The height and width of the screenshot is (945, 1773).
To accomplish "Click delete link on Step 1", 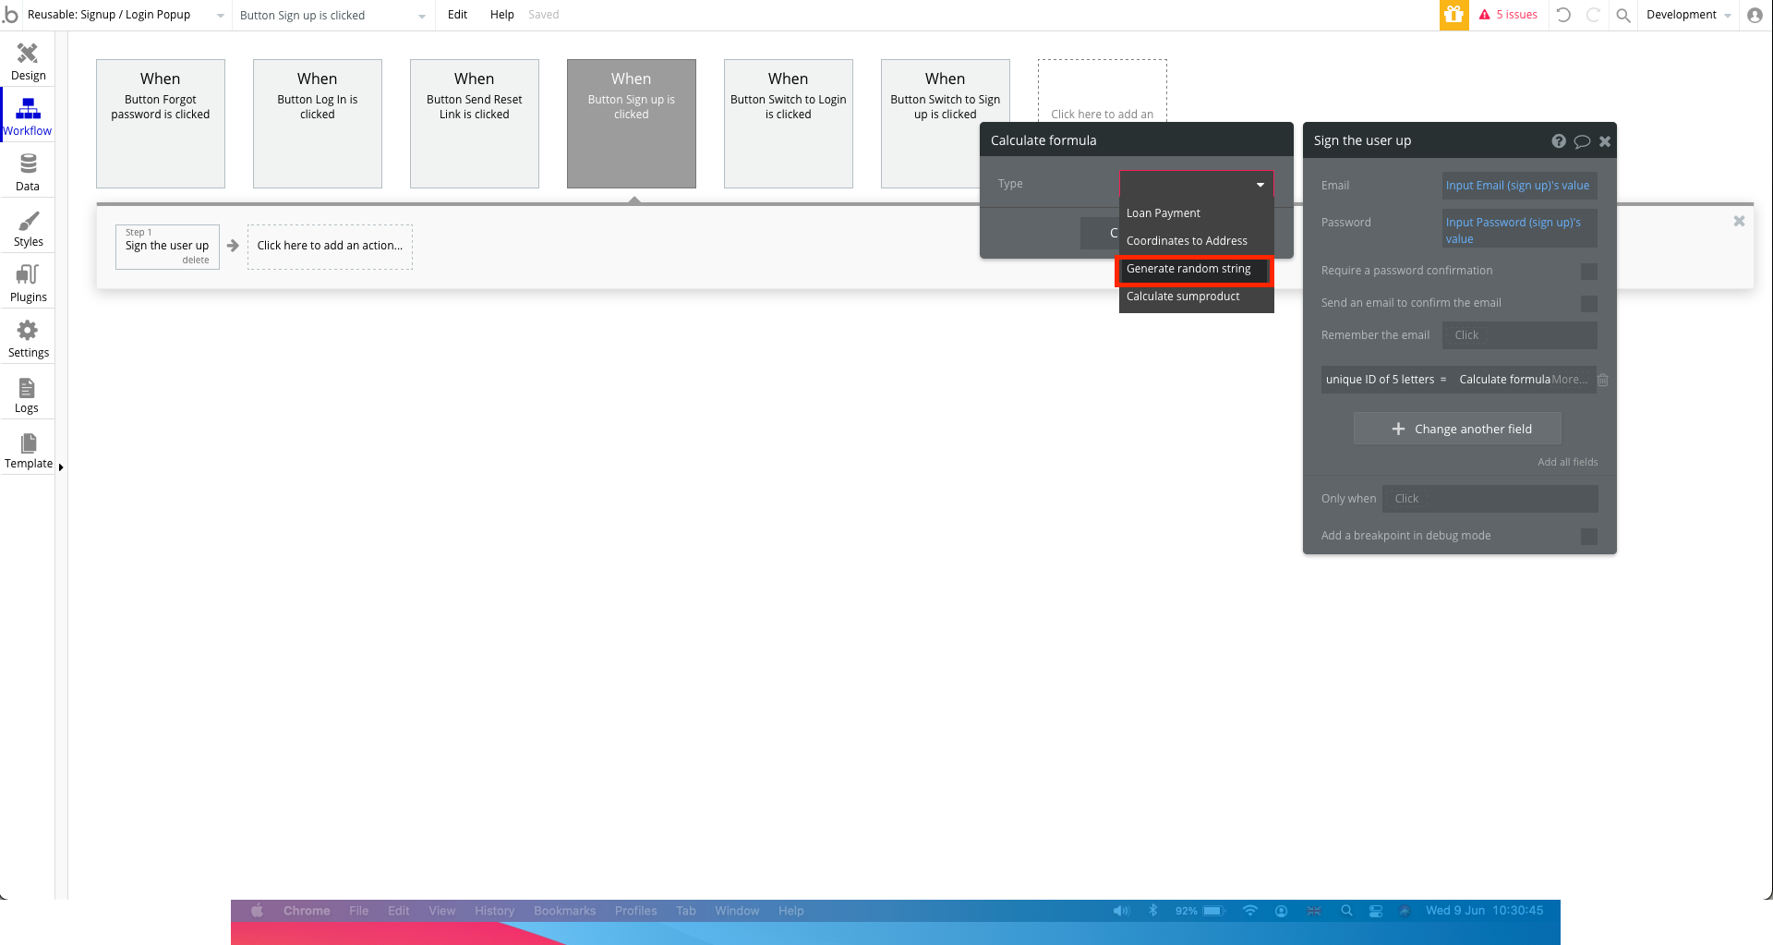I will (195, 260).
